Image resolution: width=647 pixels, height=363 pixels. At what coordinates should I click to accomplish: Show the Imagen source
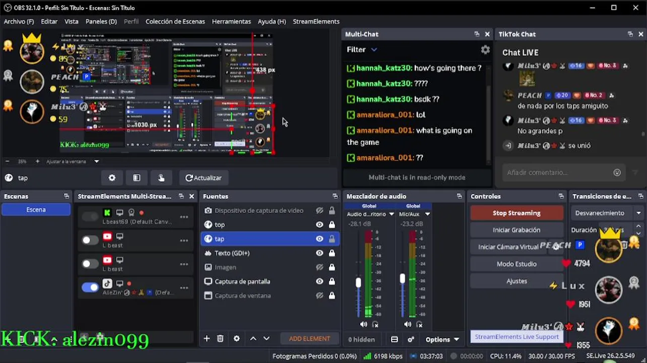[319, 267]
